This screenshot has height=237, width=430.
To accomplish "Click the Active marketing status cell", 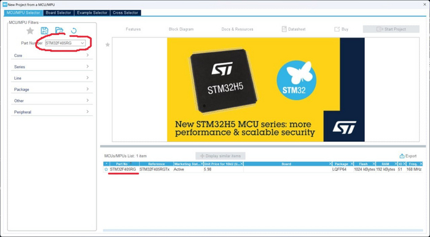I will coord(179,169).
